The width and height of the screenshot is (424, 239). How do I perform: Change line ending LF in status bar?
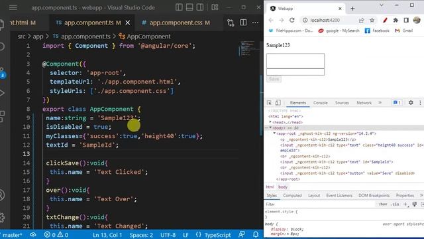(185, 235)
